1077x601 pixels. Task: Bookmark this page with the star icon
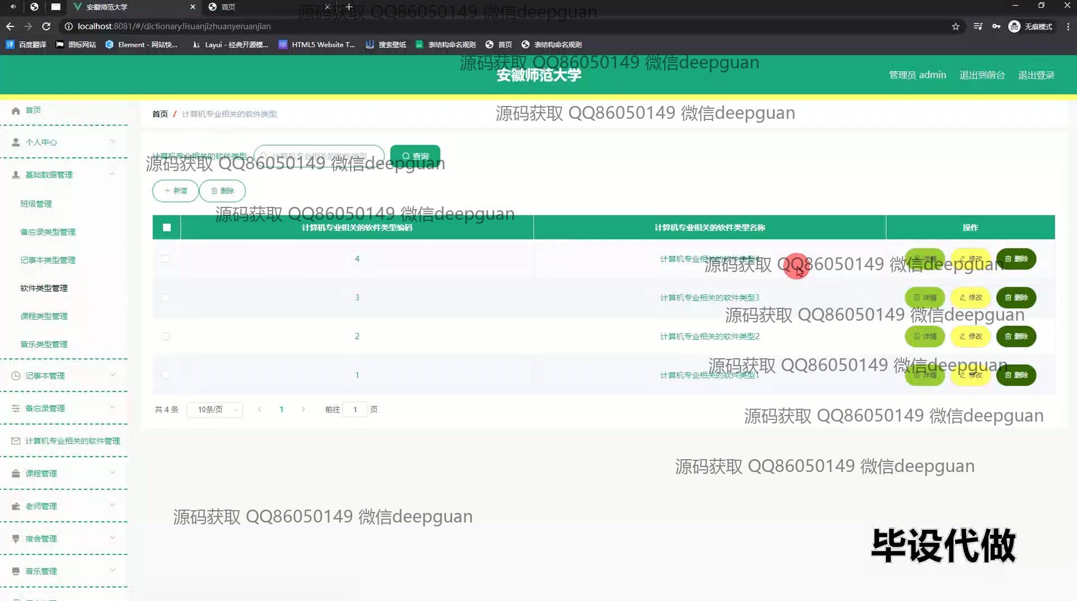point(955,26)
